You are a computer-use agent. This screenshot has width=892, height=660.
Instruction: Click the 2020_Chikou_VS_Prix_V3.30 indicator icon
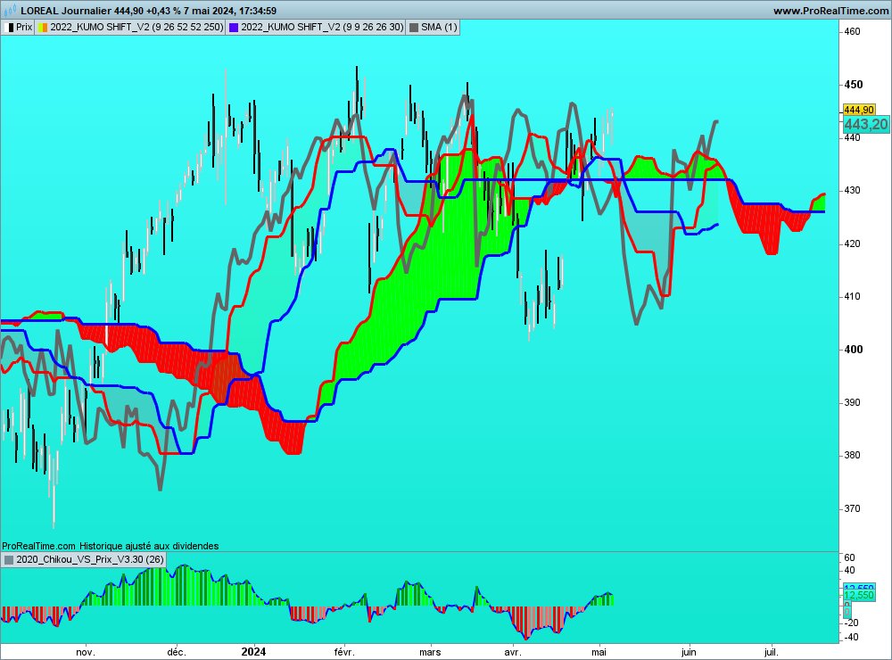click(10, 560)
